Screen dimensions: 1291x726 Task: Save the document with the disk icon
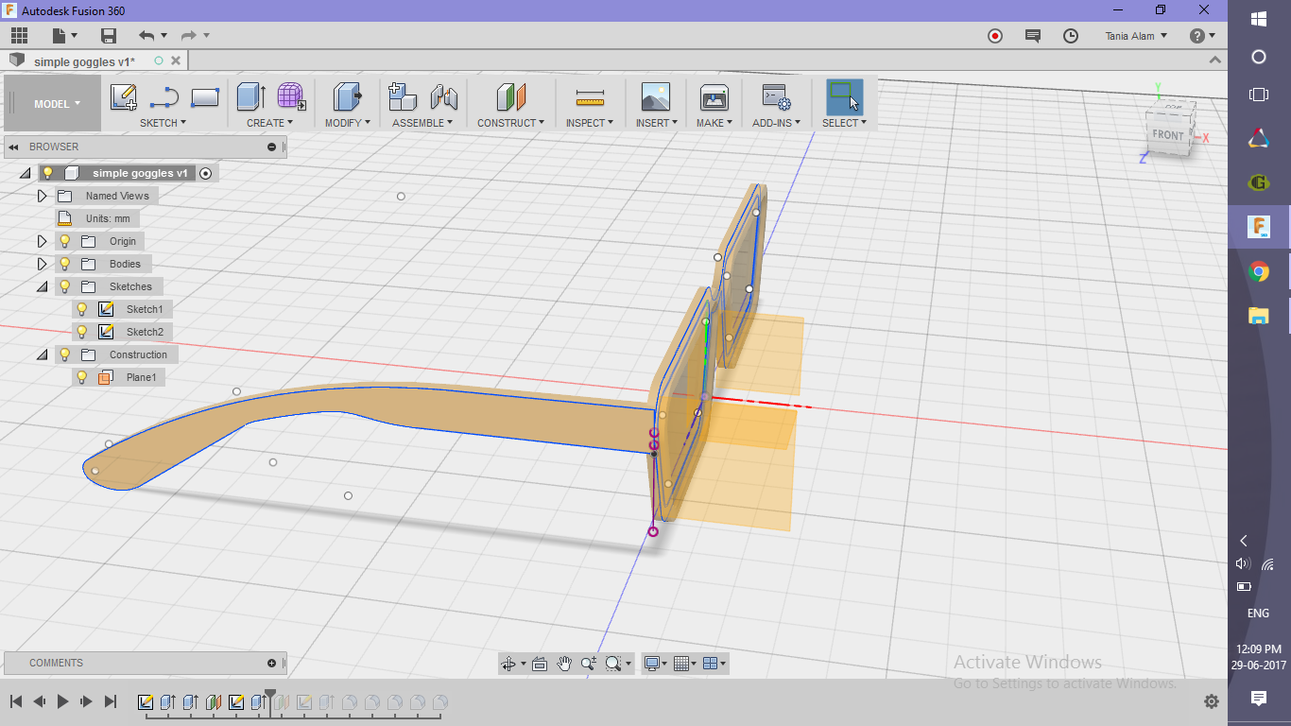tap(109, 36)
